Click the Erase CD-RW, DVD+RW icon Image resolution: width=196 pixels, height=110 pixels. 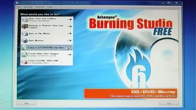[24, 62]
